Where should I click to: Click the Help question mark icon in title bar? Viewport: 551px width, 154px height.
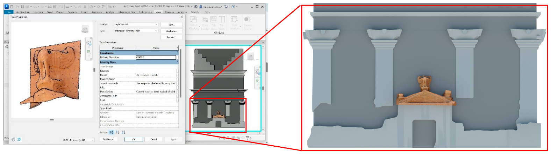coord(233,7)
